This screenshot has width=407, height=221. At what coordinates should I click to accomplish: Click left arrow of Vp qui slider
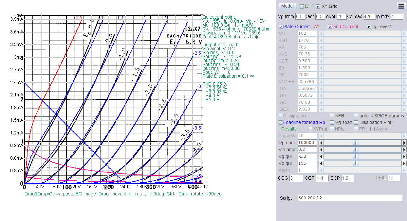coord(321,163)
